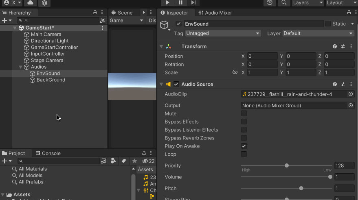Collapse the Audios object in Hierarchy
This screenshot has width=358, height=200.
click(x=21, y=67)
